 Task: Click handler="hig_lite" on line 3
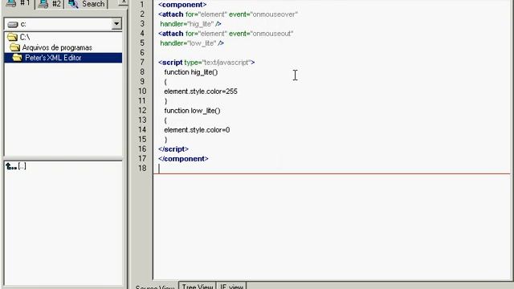click(187, 24)
